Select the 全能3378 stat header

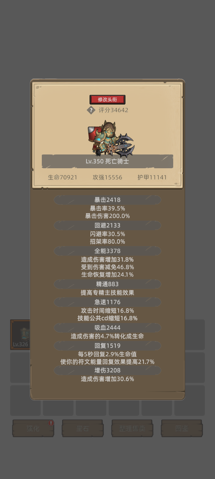tap(107, 251)
